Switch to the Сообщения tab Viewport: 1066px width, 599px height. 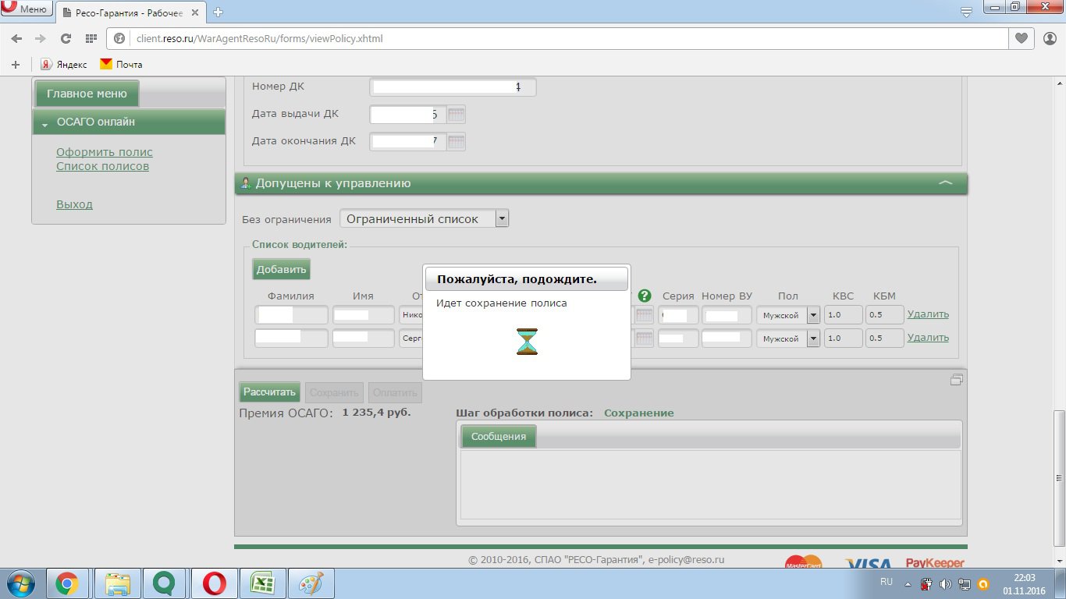pyautogui.click(x=499, y=437)
